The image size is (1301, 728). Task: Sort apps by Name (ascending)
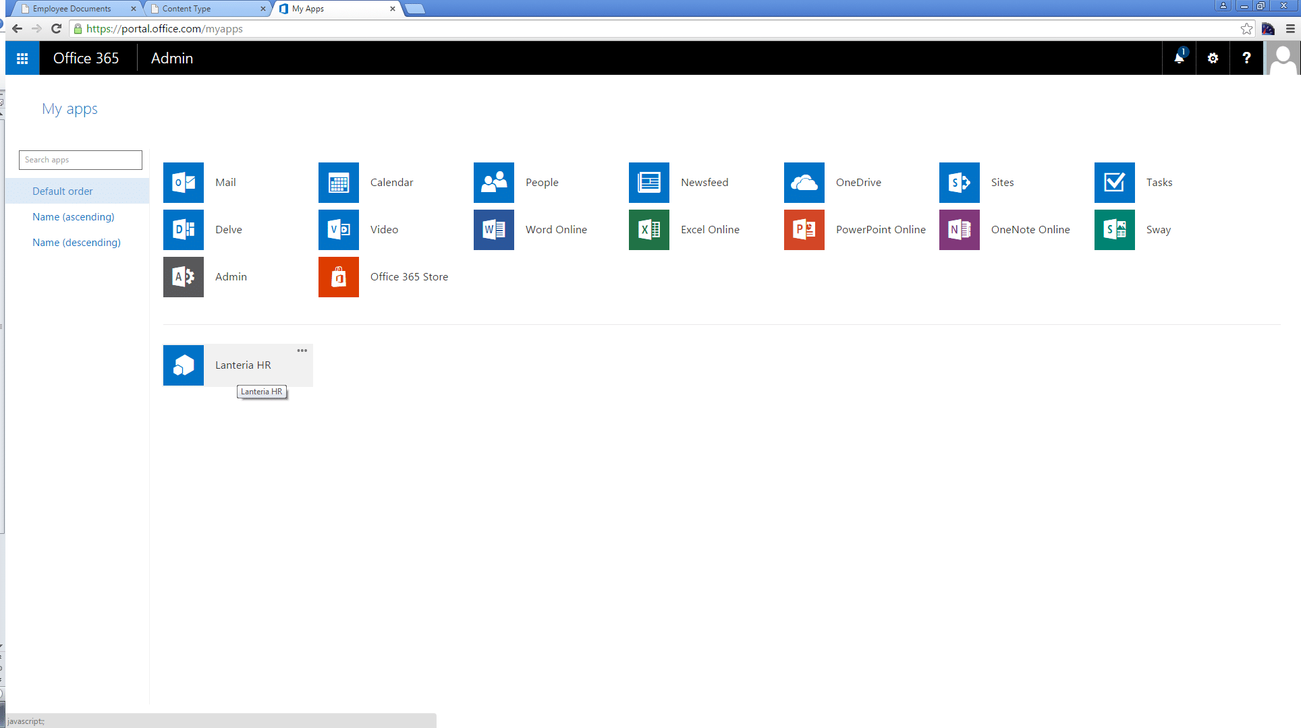click(x=74, y=217)
